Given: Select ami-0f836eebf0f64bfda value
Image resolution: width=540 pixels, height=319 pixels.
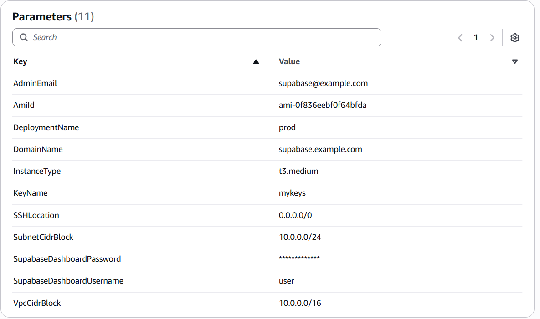Looking at the screenshot, I should (322, 105).
